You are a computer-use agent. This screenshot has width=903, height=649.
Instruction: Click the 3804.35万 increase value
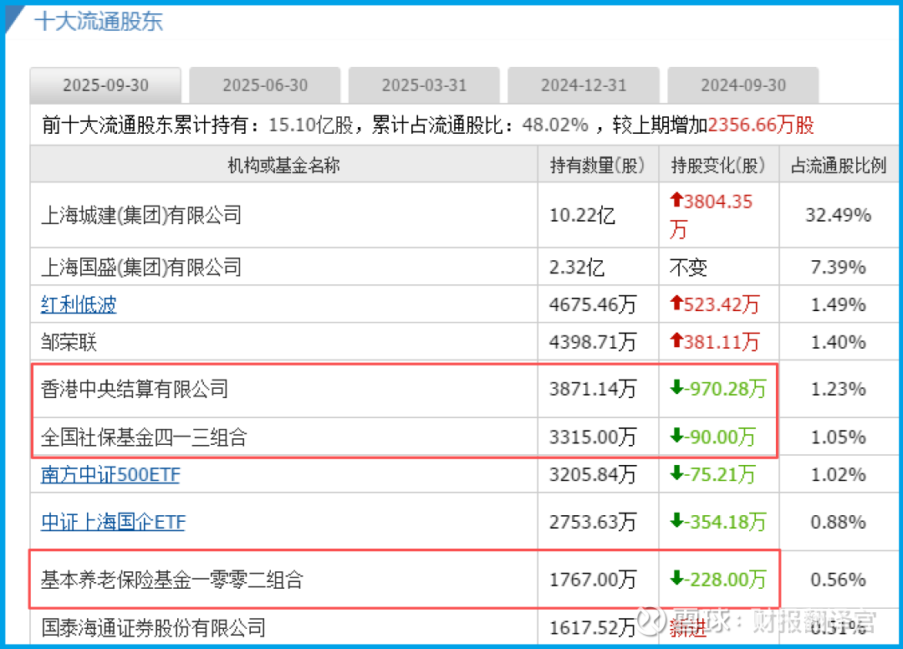pos(712,216)
